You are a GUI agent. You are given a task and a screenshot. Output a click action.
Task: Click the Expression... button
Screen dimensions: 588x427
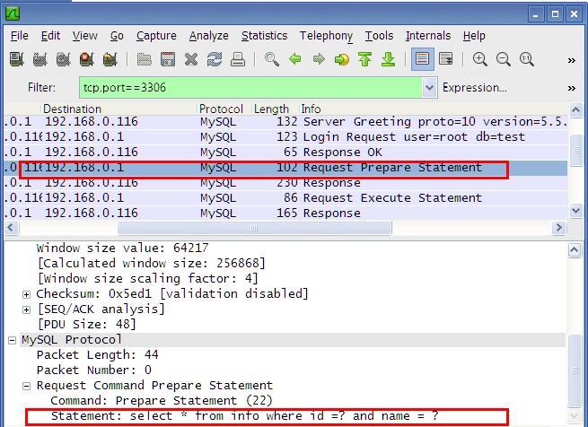[474, 87]
